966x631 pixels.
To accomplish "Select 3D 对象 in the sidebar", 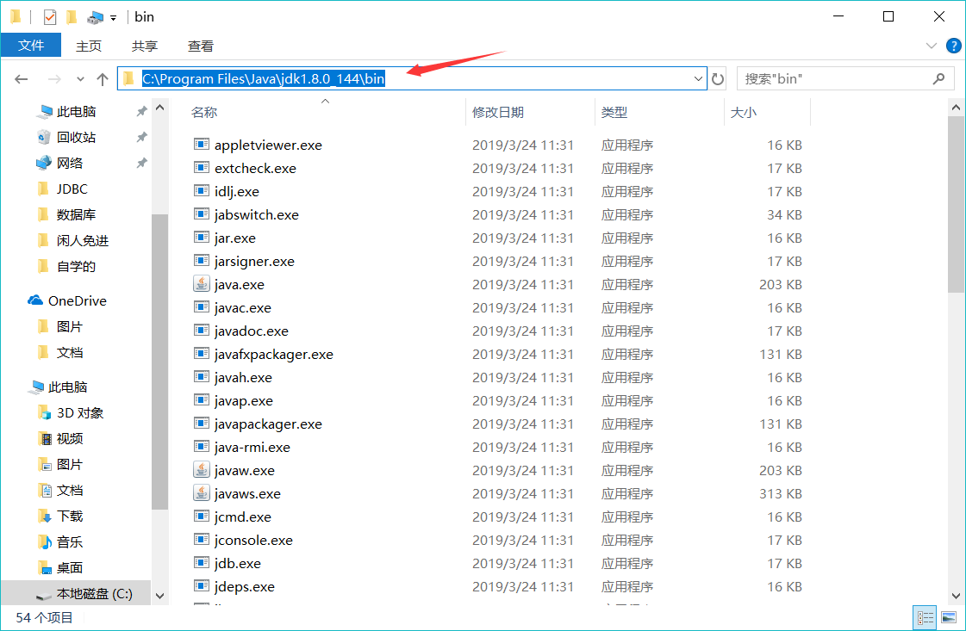I will [80, 412].
